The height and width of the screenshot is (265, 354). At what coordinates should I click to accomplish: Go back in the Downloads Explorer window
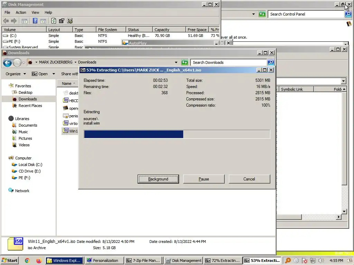click(8, 63)
